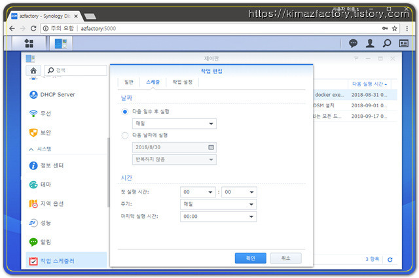Image resolution: width=419 pixels, height=278 pixels.
Task: Click the Control Panel search 검색 field
Action: 76,70
